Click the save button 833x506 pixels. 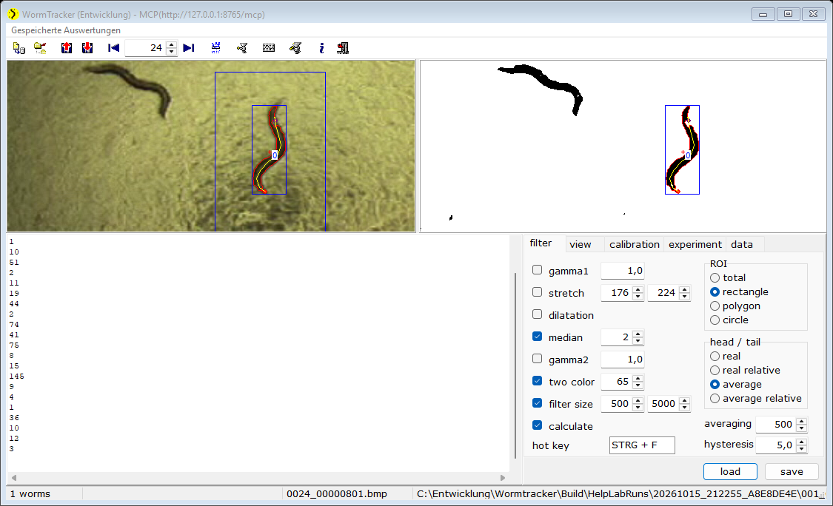(x=792, y=471)
